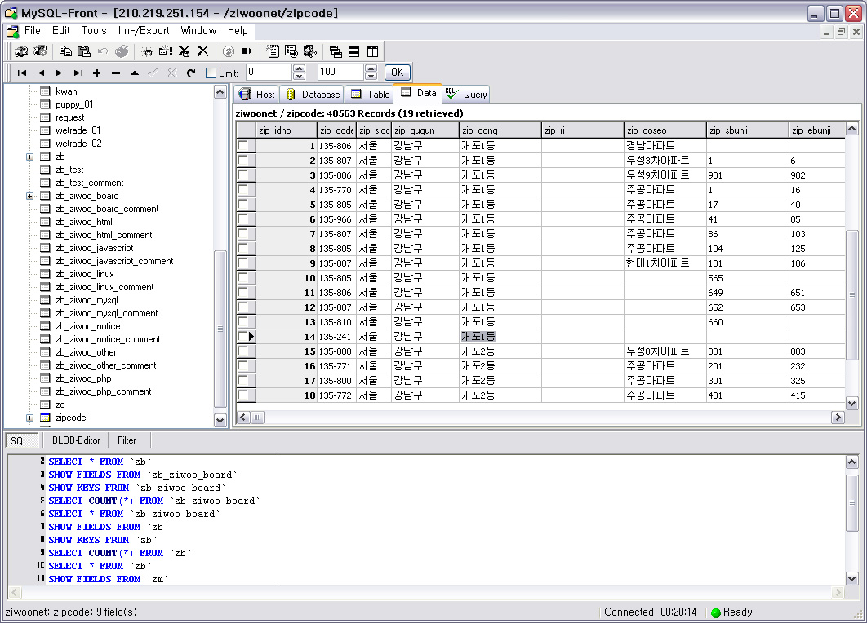Go to the first record
The image size is (867, 623).
[21, 73]
